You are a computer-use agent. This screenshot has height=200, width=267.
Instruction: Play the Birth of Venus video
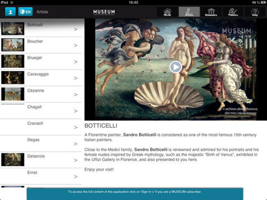pyautogui.click(x=176, y=67)
